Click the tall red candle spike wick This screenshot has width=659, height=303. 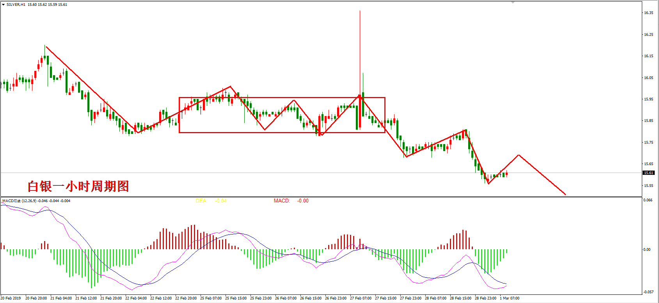360,39
